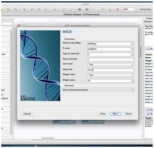Click the Model fold field showing 10..30
This screenshot has width=154, height=148.
click(x=111, y=70)
